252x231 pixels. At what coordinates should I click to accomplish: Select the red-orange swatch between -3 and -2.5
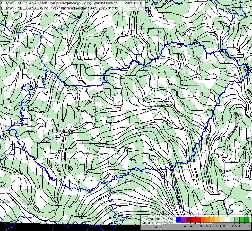coord(203,219)
